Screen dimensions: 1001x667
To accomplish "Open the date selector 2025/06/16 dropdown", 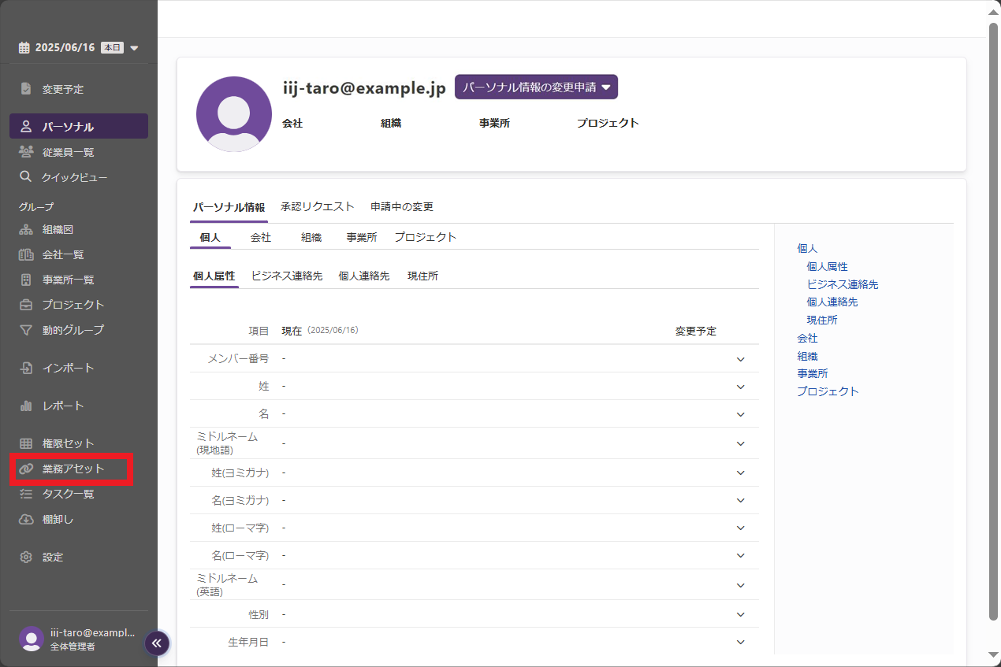I will pyautogui.click(x=78, y=48).
